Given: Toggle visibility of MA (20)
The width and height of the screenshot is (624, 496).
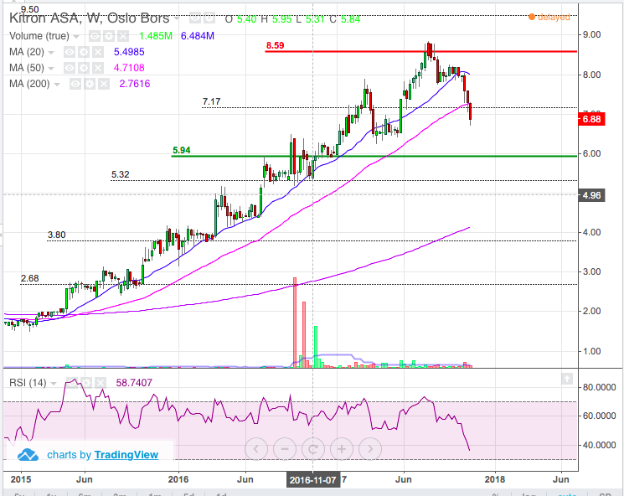Looking at the screenshot, I should click(x=70, y=52).
